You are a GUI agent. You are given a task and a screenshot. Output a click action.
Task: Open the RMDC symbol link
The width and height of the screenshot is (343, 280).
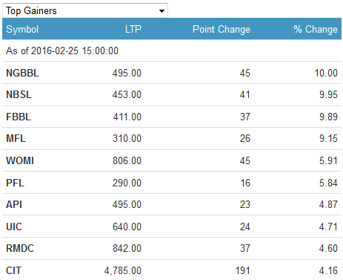(20, 248)
